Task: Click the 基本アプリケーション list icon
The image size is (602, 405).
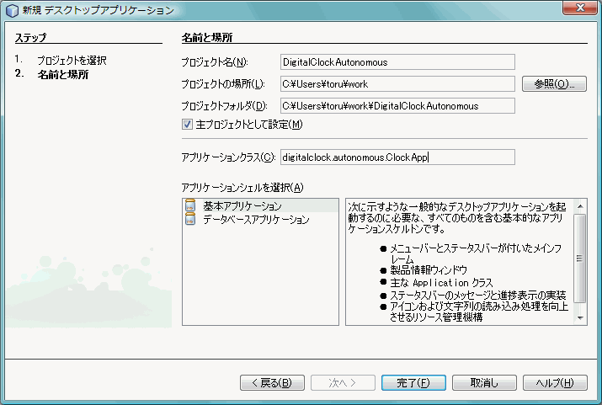Action: tap(190, 205)
